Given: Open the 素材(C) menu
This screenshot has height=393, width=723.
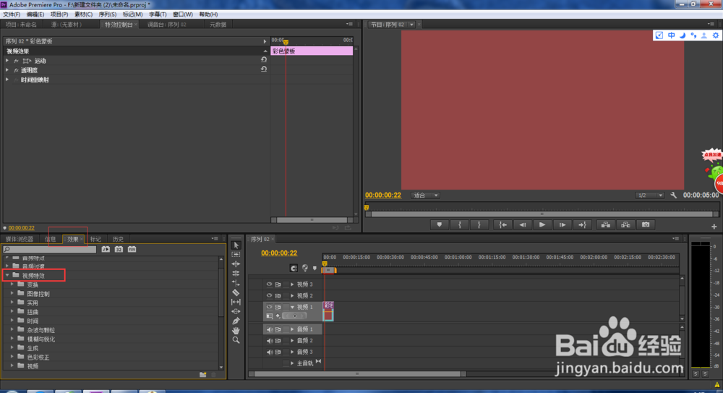Looking at the screenshot, I should coord(83,14).
